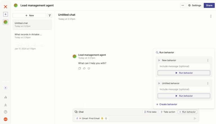This screenshot has height=124, width=216.
Task: Open the three-dot menu beside Settings
Action: coord(183,5)
